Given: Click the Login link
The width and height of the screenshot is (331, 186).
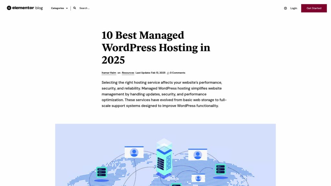Looking at the screenshot, I should tap(294, 8).
